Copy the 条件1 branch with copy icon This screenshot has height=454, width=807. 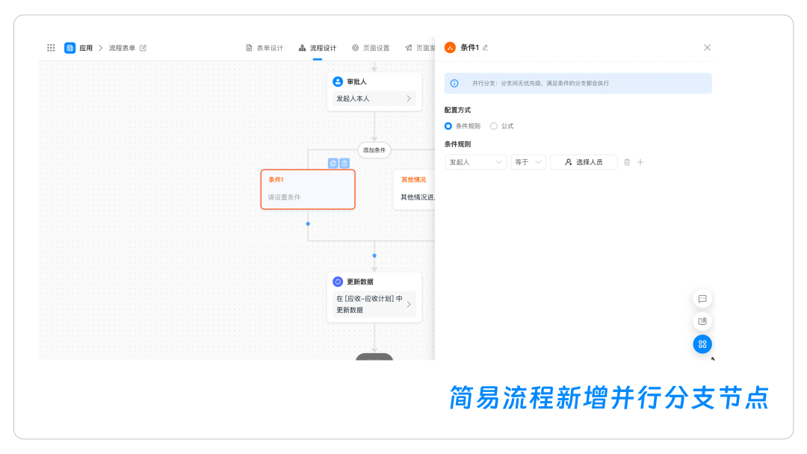(x=333, y=163)
